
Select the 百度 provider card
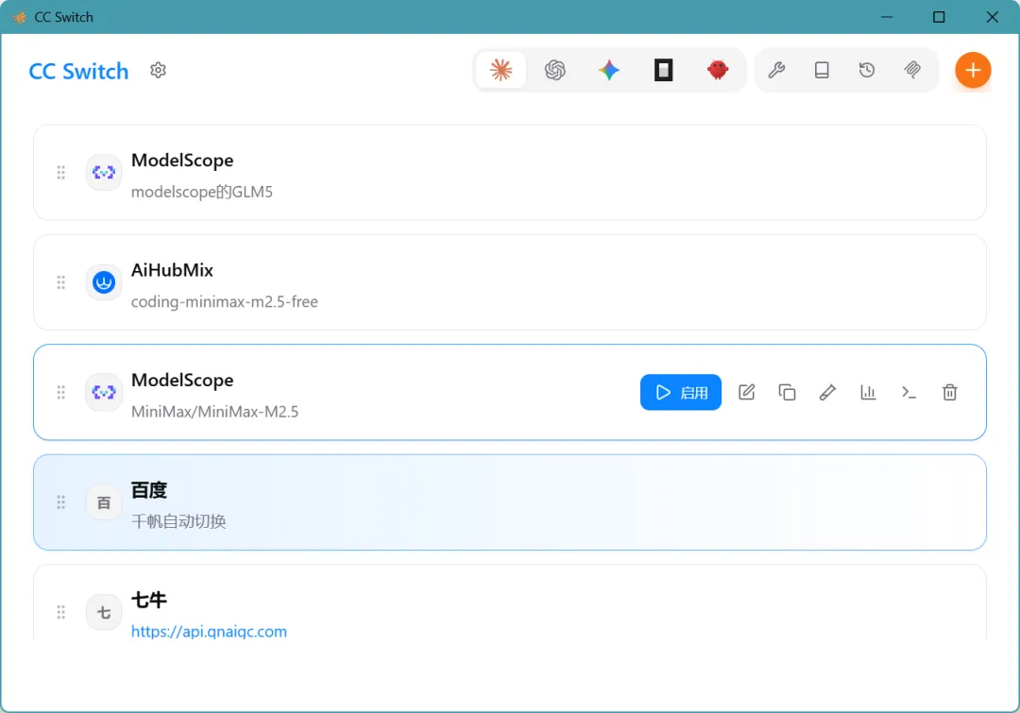point(510,502)
